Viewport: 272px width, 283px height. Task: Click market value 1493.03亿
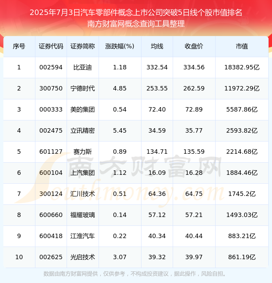[242, 215]
